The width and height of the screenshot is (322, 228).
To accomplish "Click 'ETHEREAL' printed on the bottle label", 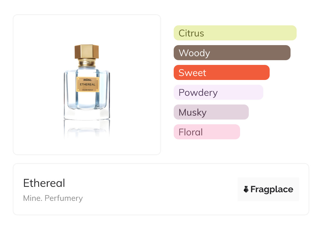I will coord(88,84).
